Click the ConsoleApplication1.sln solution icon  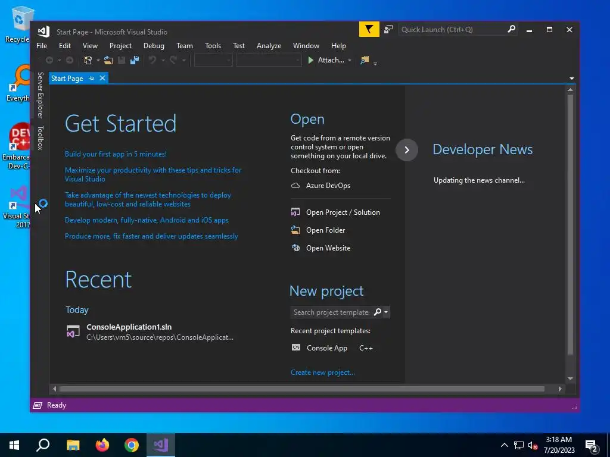[x=73, y=332]
